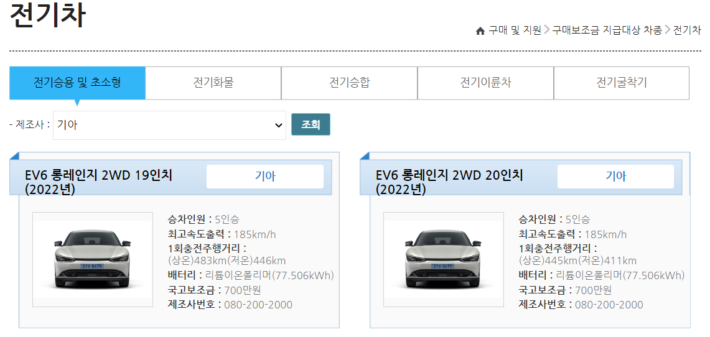Click 승차인원 5인승 on 20인치 card
Screen dimensions: 710x337
(x=554, y=220)
